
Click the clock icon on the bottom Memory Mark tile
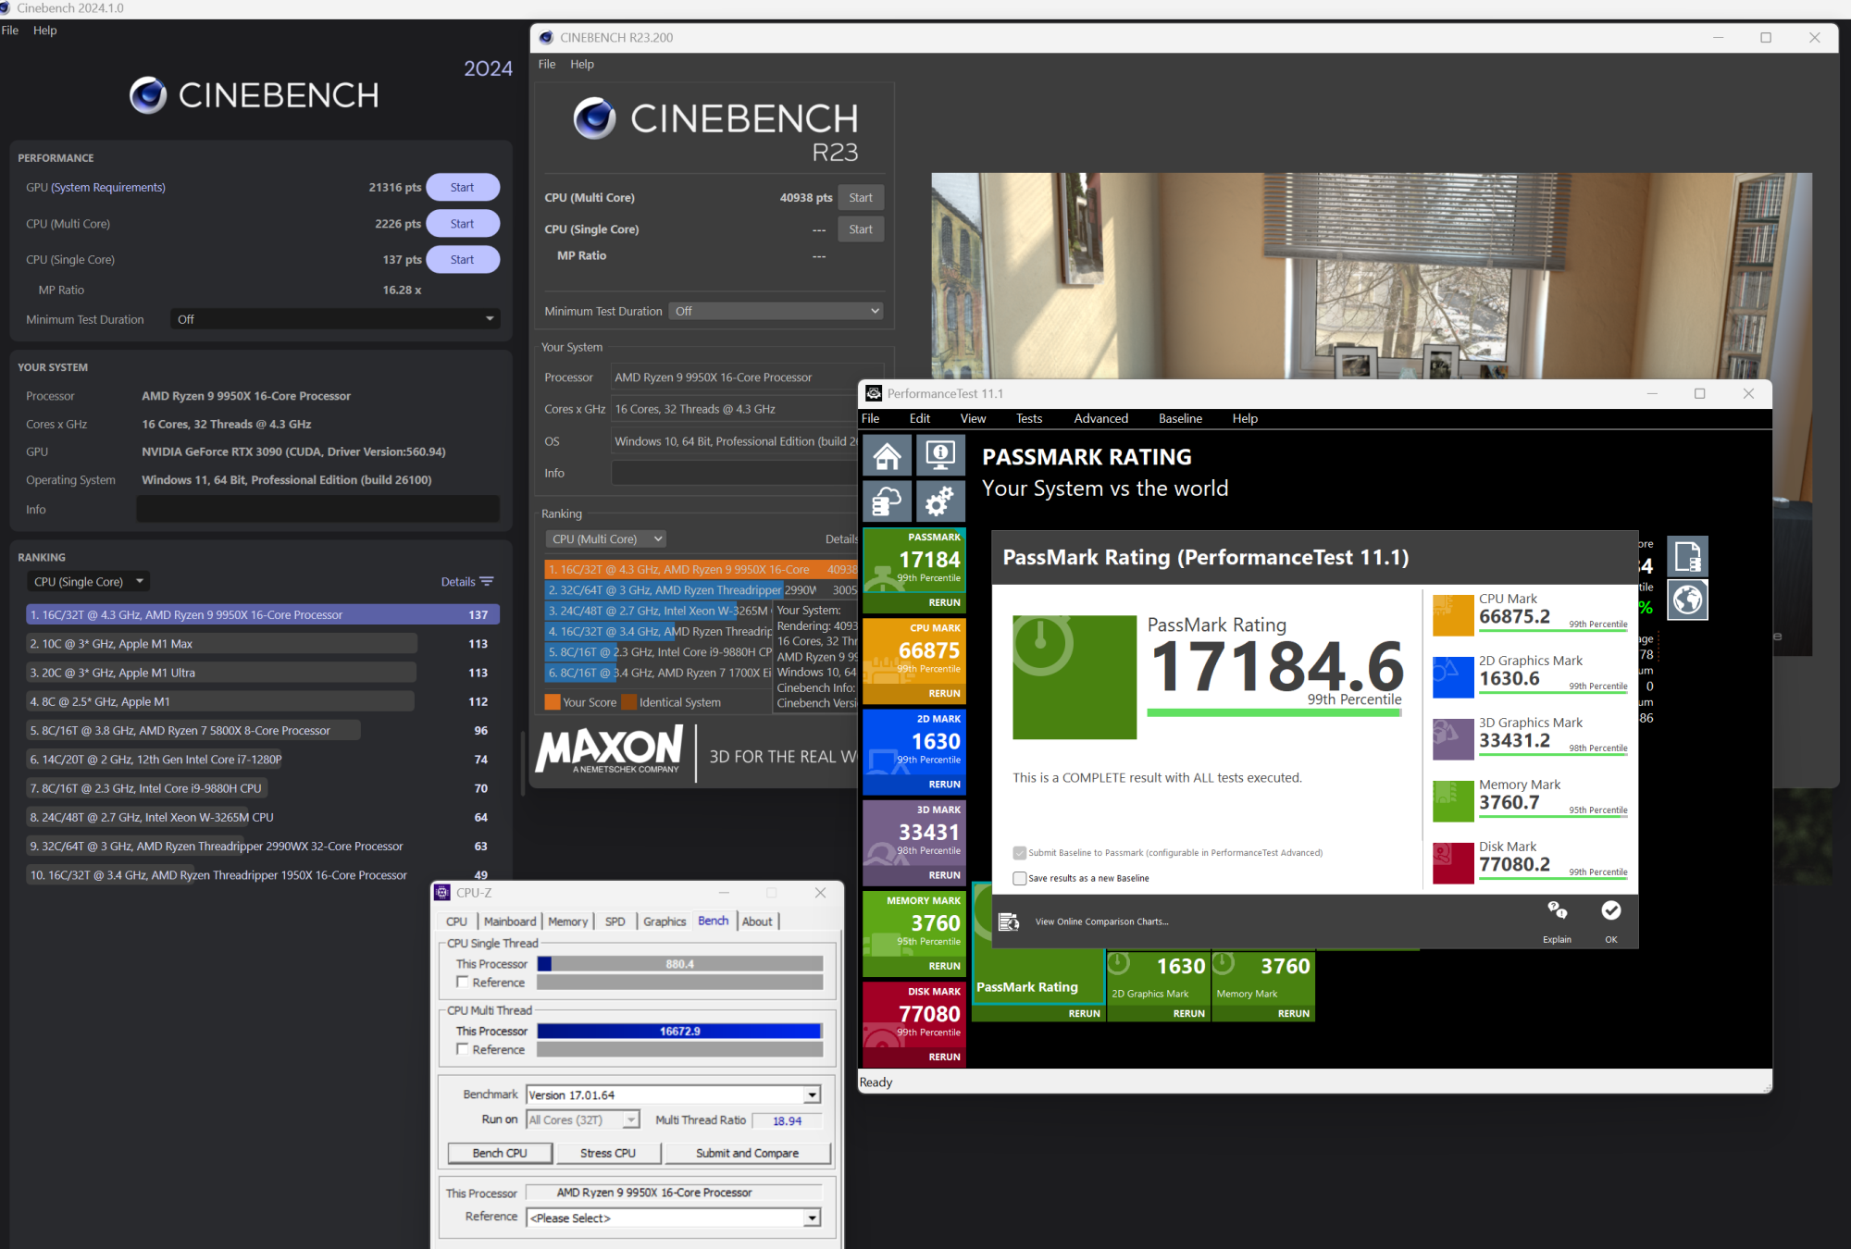click(1224, 964)
